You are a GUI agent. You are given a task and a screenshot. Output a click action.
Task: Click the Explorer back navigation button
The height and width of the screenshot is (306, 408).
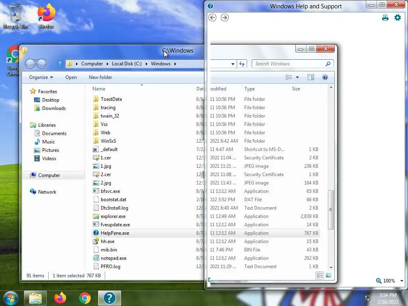tap(30, 64)
